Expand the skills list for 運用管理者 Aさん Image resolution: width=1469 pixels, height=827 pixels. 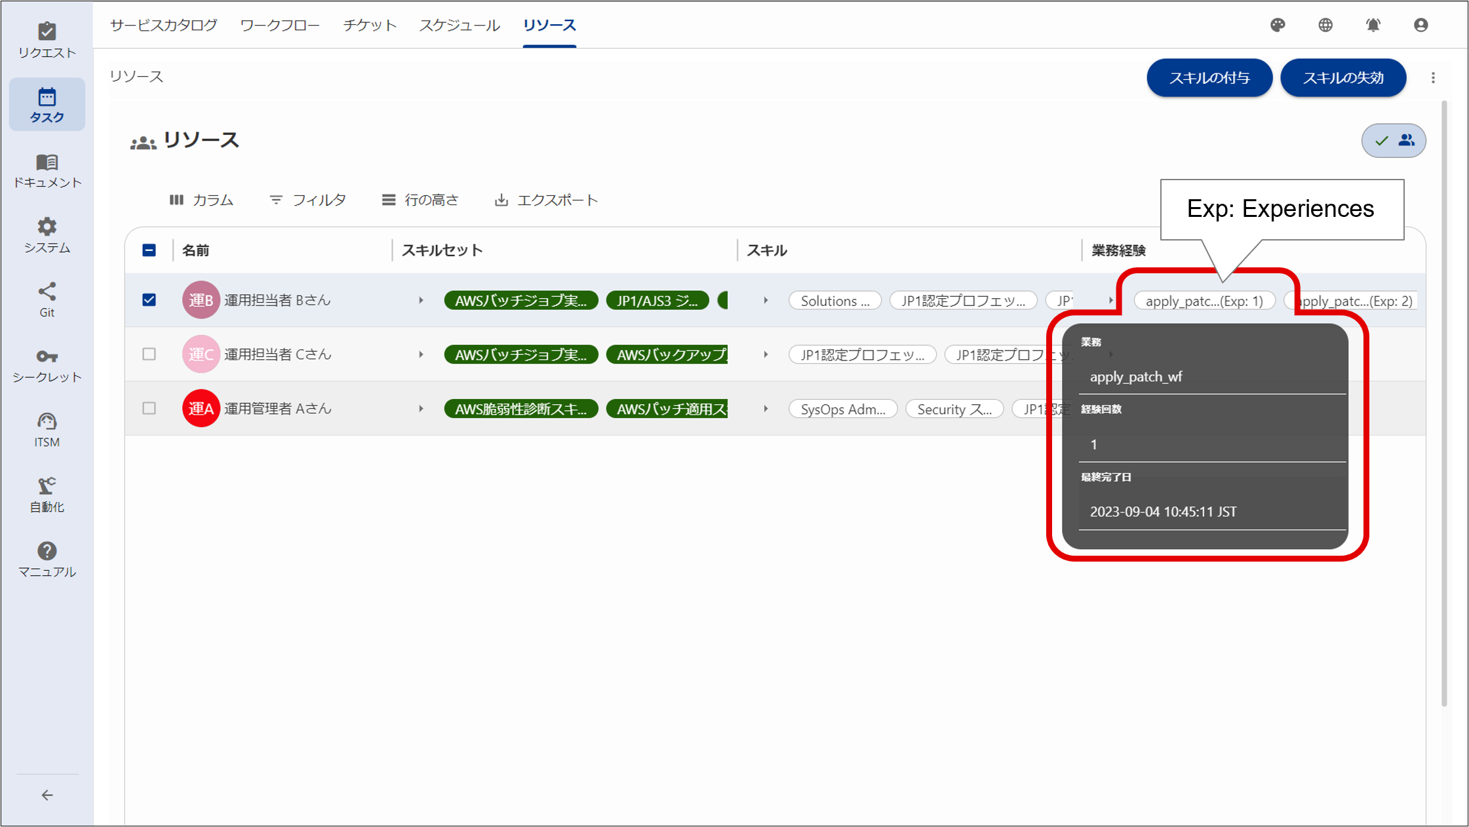point(766,408)
